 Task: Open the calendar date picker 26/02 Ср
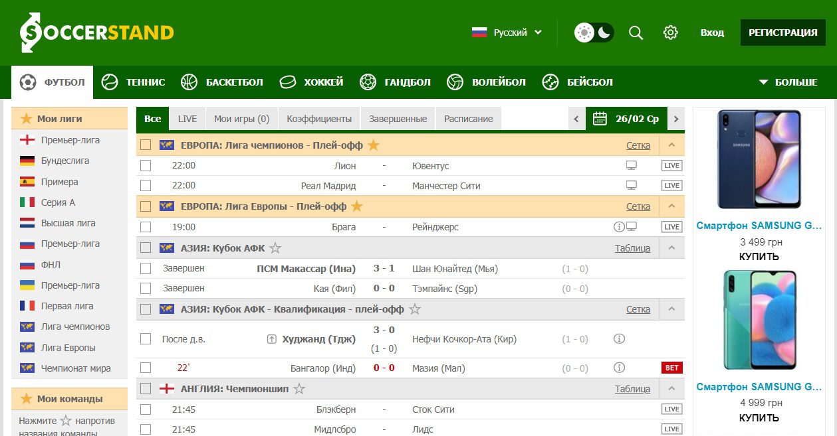627,119
